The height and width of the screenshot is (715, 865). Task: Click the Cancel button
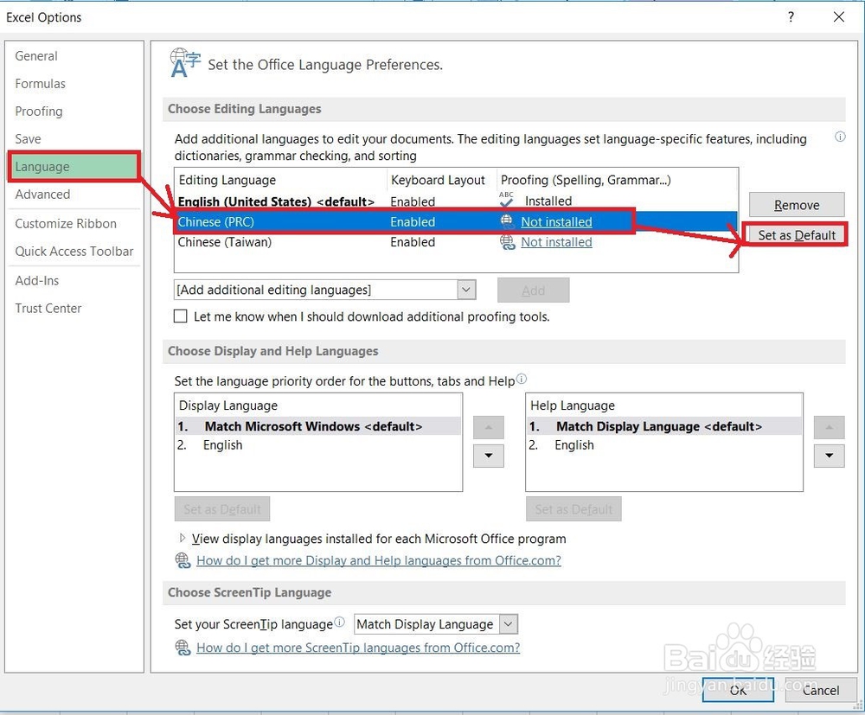point(820,690)
